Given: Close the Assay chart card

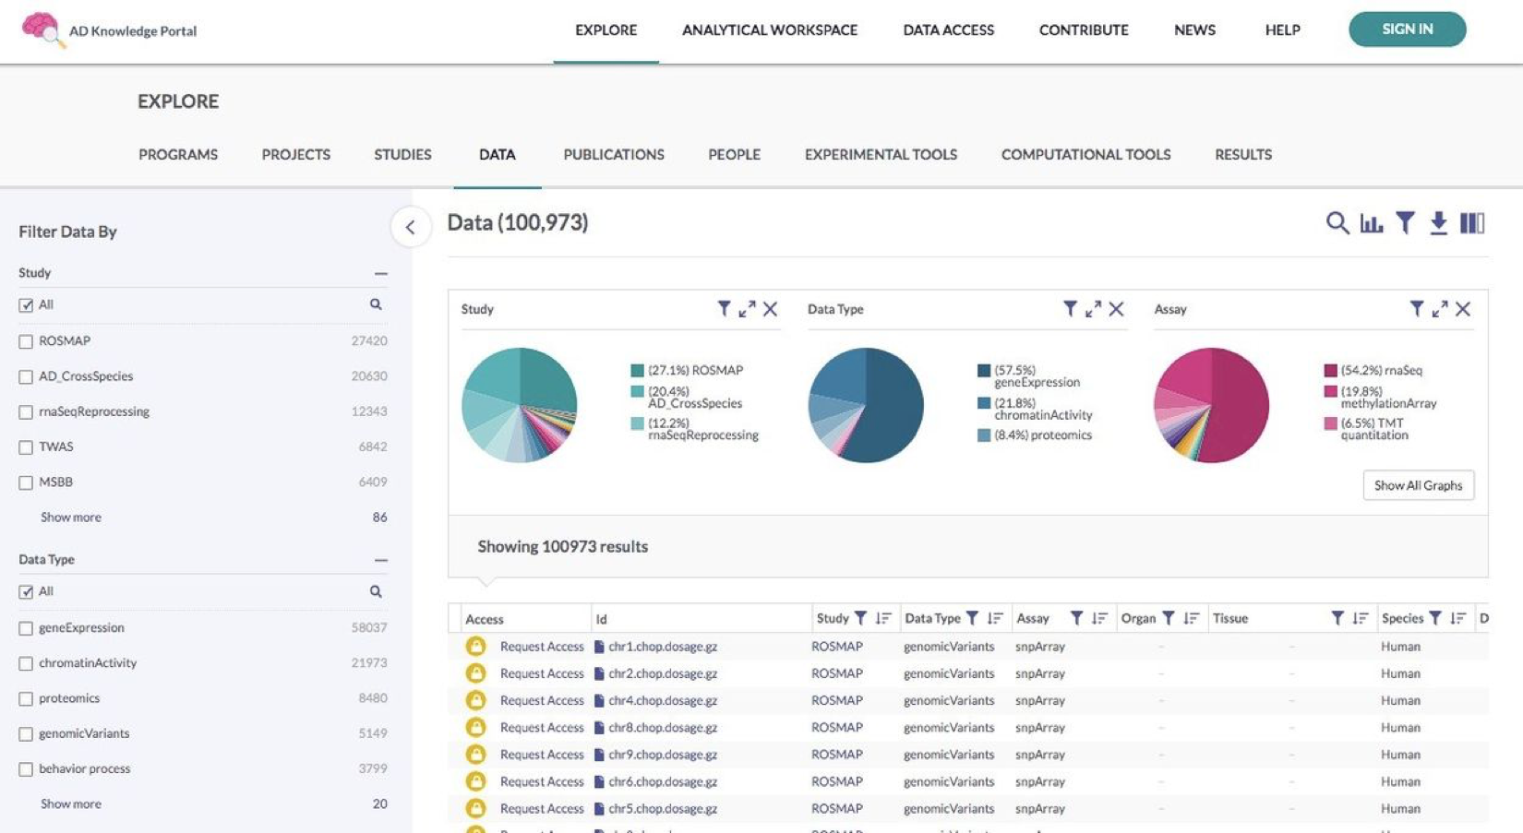Looking at the screenshot, I should [x=1463, y=309].
